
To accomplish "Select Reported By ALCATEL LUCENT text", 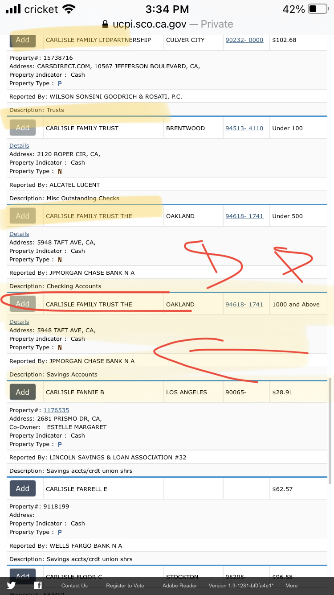I will pyautogui.click(x=55, y=185).
